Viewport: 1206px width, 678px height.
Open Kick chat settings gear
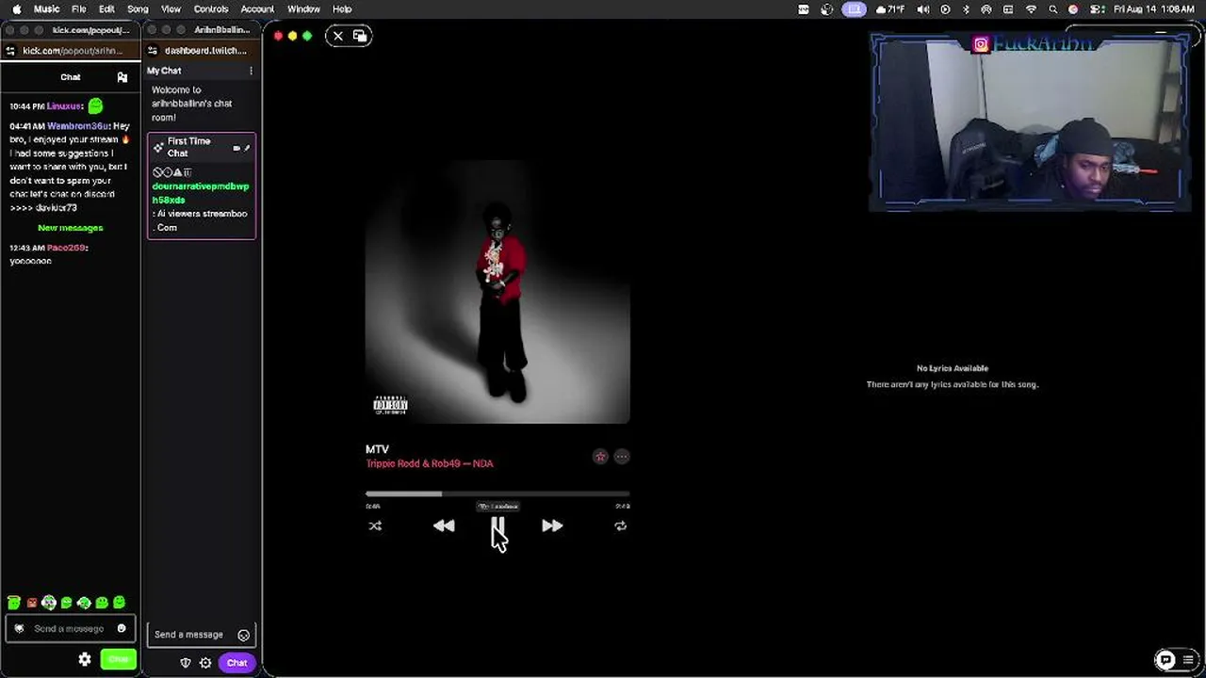pyautogui.click(x=85, y=660)
